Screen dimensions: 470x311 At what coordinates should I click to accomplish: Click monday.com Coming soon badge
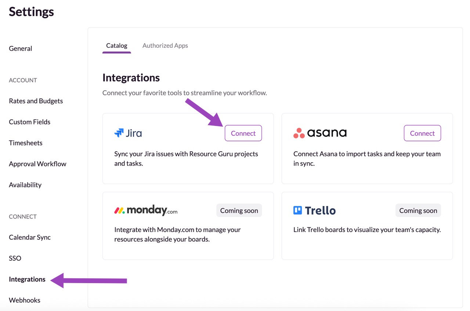[239, 210]
